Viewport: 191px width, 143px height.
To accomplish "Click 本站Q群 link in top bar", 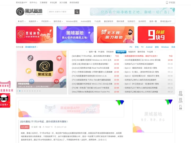I will (x=53, y=2).
